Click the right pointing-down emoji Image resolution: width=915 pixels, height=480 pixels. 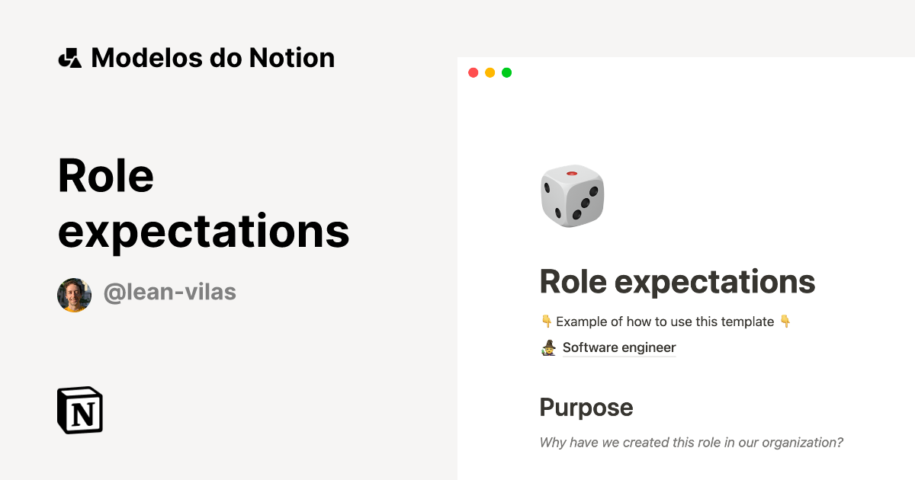point(785,321)
